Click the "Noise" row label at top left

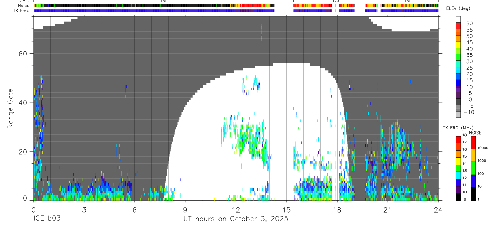24,6
